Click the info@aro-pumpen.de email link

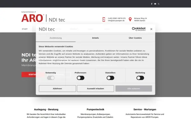[116, 21]
